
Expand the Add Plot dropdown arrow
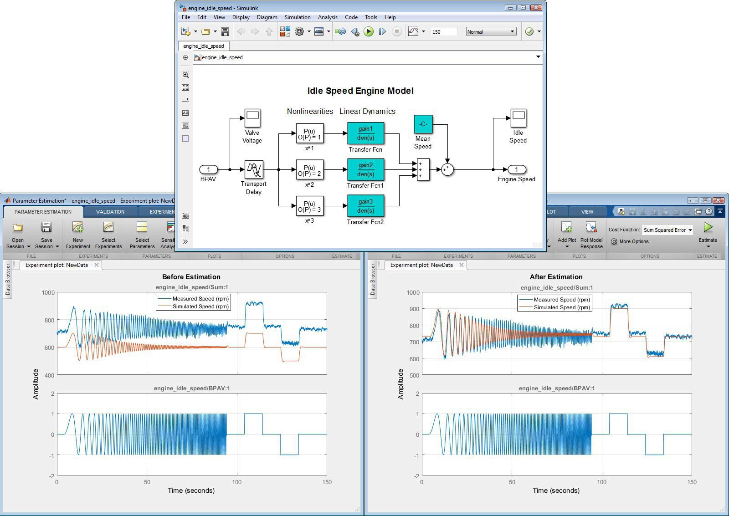(x=567, y=246)
